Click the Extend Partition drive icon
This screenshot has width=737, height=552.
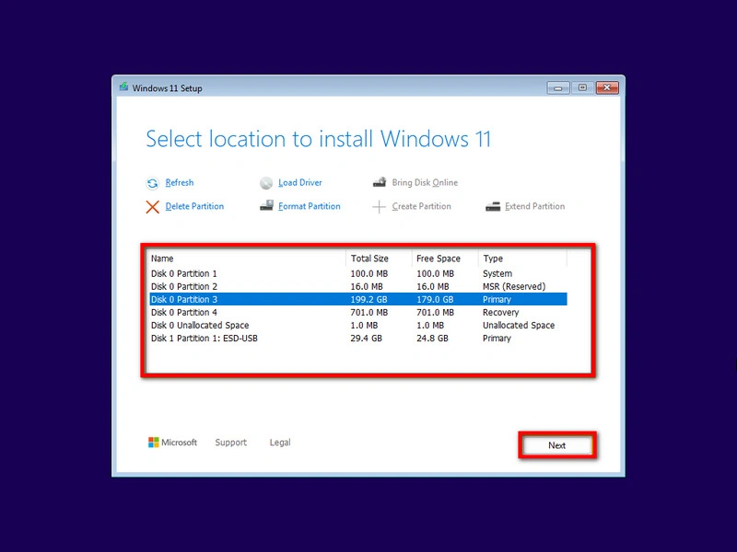tap(494, 206)
